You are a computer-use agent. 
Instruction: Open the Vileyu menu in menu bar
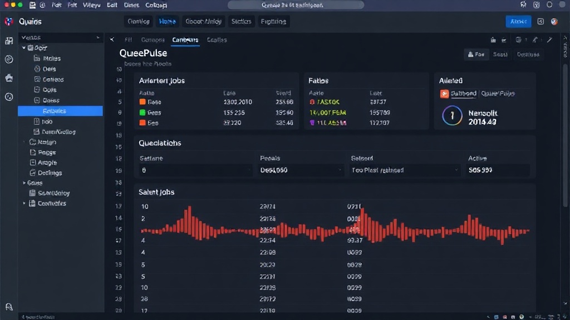(91, 5)
